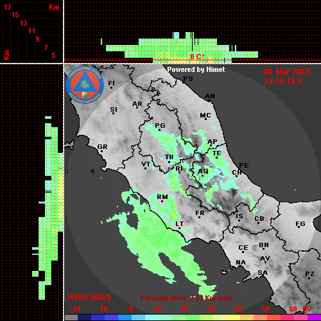Click the '65' dBZ scale value
This screenshot has width=321, height=321.
click(x=306, y=309)
